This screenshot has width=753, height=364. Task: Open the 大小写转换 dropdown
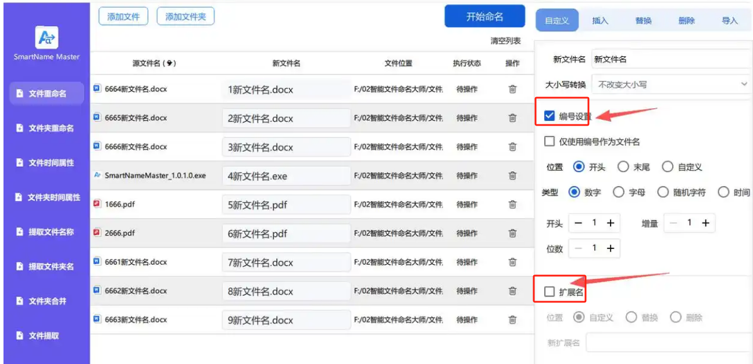pos(672,84)
